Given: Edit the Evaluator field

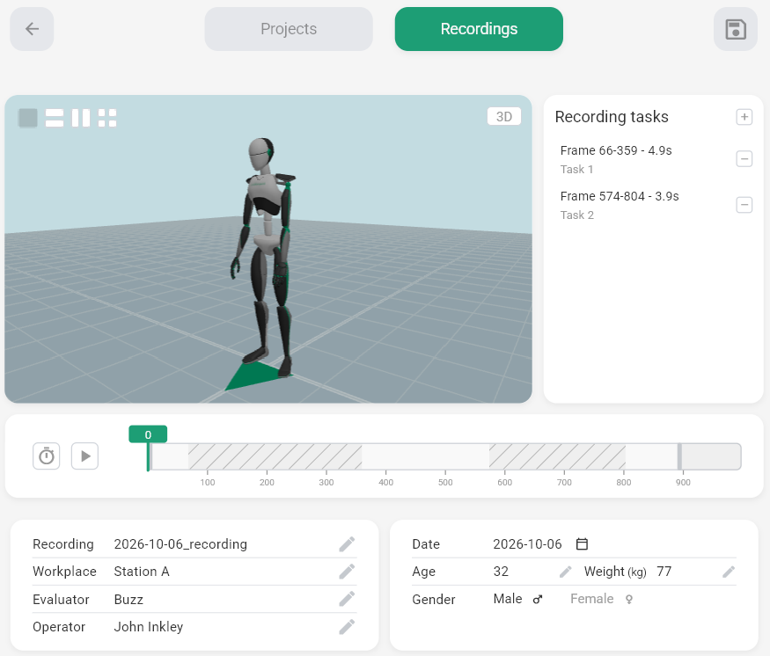Looking at the screenshot, I should [x=347, y=599].
